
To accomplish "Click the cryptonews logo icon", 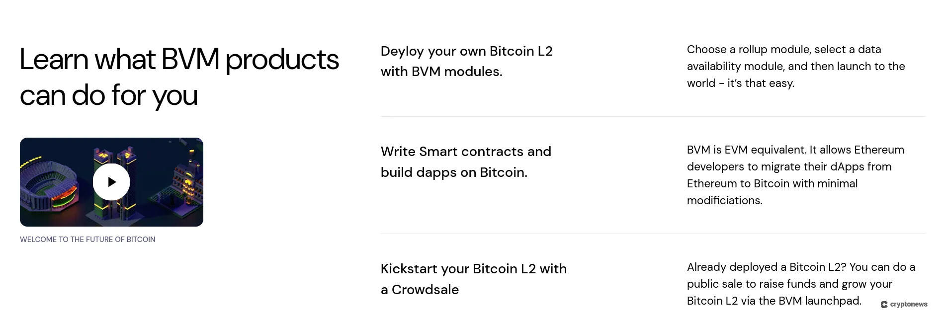I will click(x=884, y=304).
